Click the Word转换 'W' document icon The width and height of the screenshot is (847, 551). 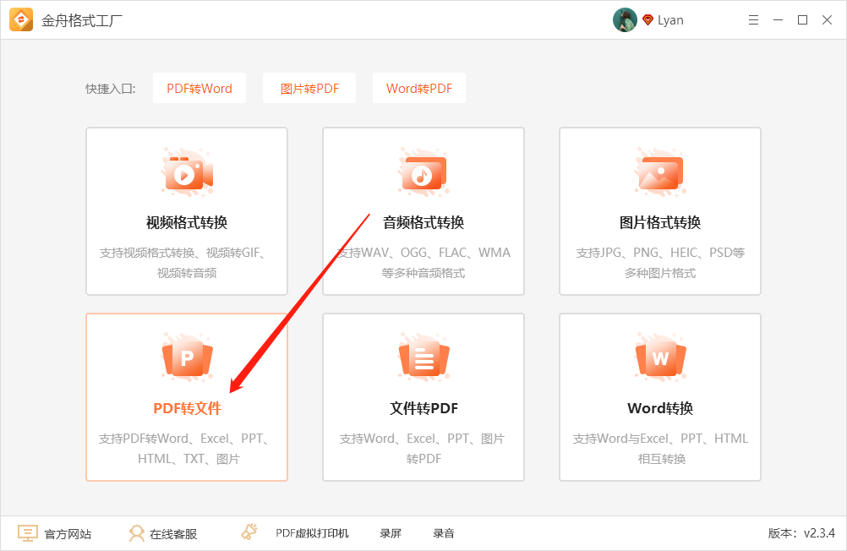click(659, 357)
